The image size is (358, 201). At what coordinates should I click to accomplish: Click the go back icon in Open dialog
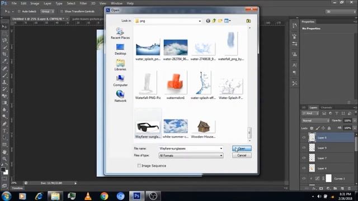pyautogui.click(x=208, y=21)
